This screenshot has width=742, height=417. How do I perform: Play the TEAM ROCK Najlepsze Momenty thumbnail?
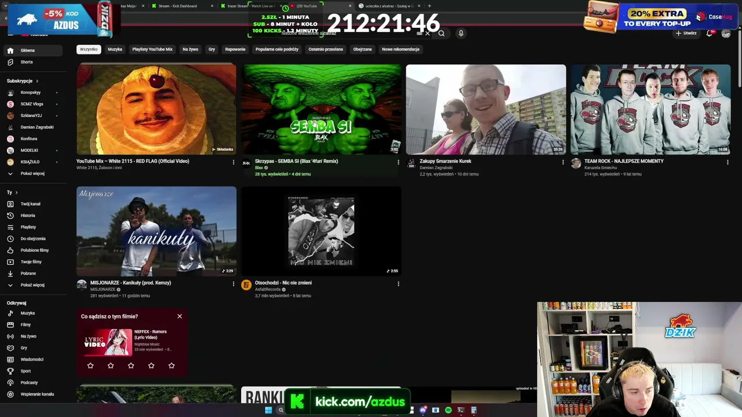650,109
